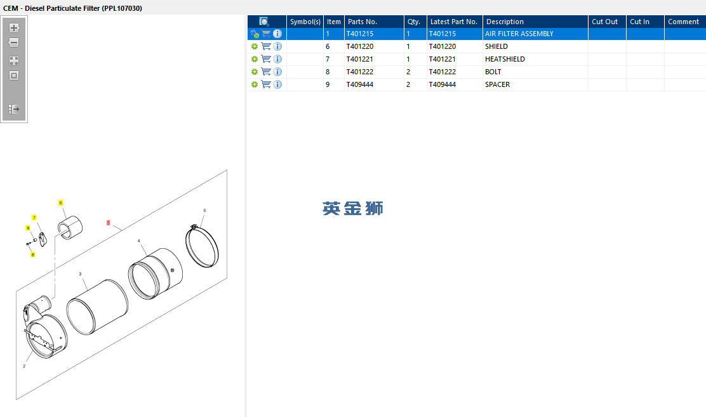Image resolution: width=706 pixels, height=417 pixels.
Task: Click quantity 2 in BOLT row
Action: [x=408, y=72]
